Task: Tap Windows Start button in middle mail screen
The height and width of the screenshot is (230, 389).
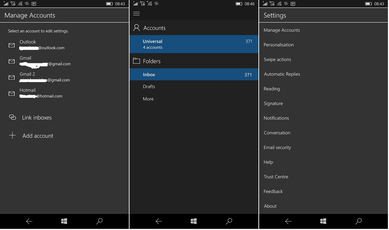Action: pos(194,221)
